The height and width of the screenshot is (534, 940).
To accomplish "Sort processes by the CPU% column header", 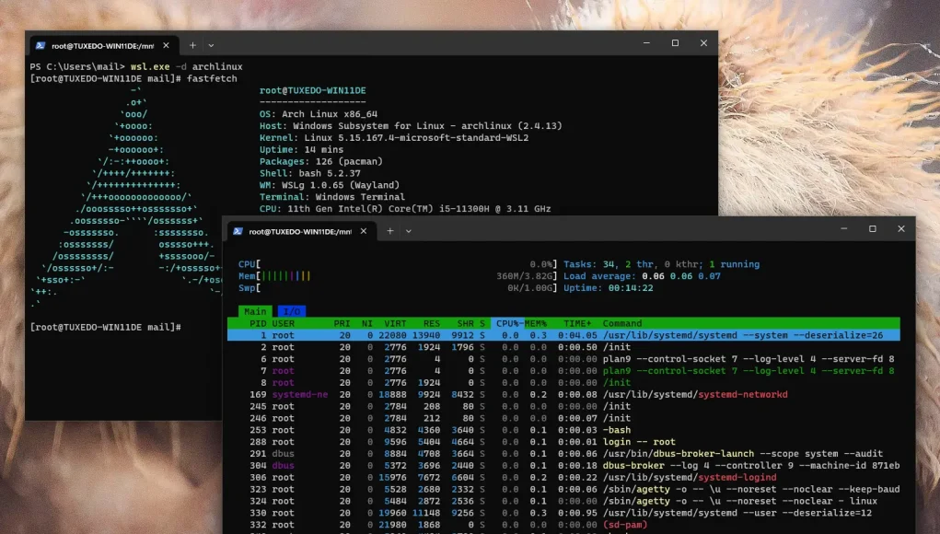I will coord(508,323).
